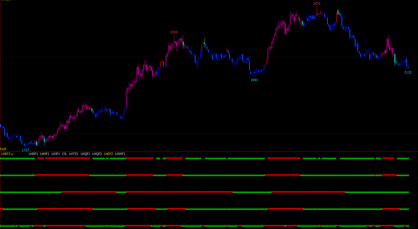Select the candlestick directly below the 2470 label

click(x=317, y=14)
